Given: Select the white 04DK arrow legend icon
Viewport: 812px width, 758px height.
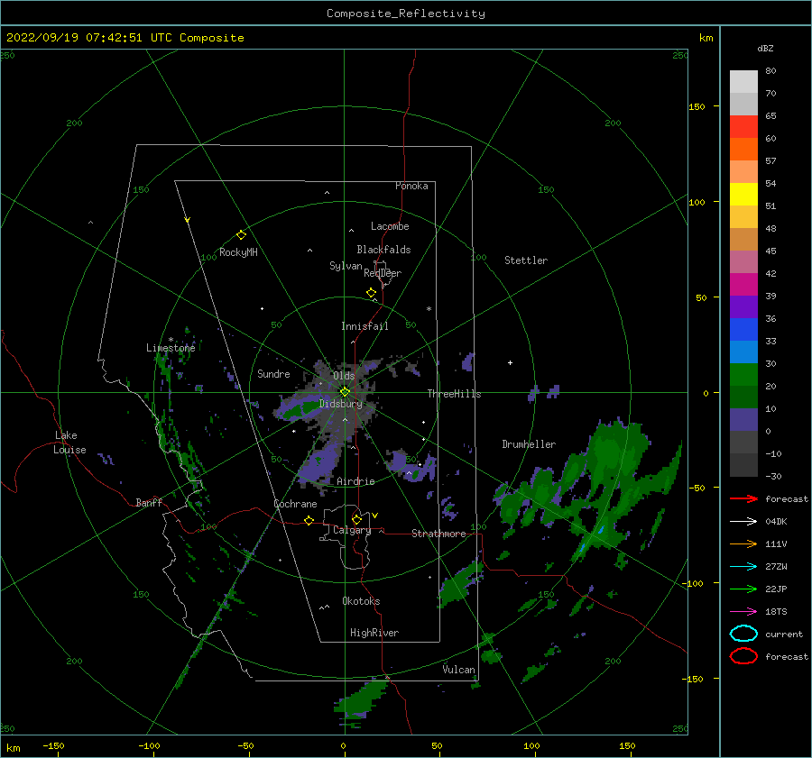Looking at the screenshot, I should point(743,521).
